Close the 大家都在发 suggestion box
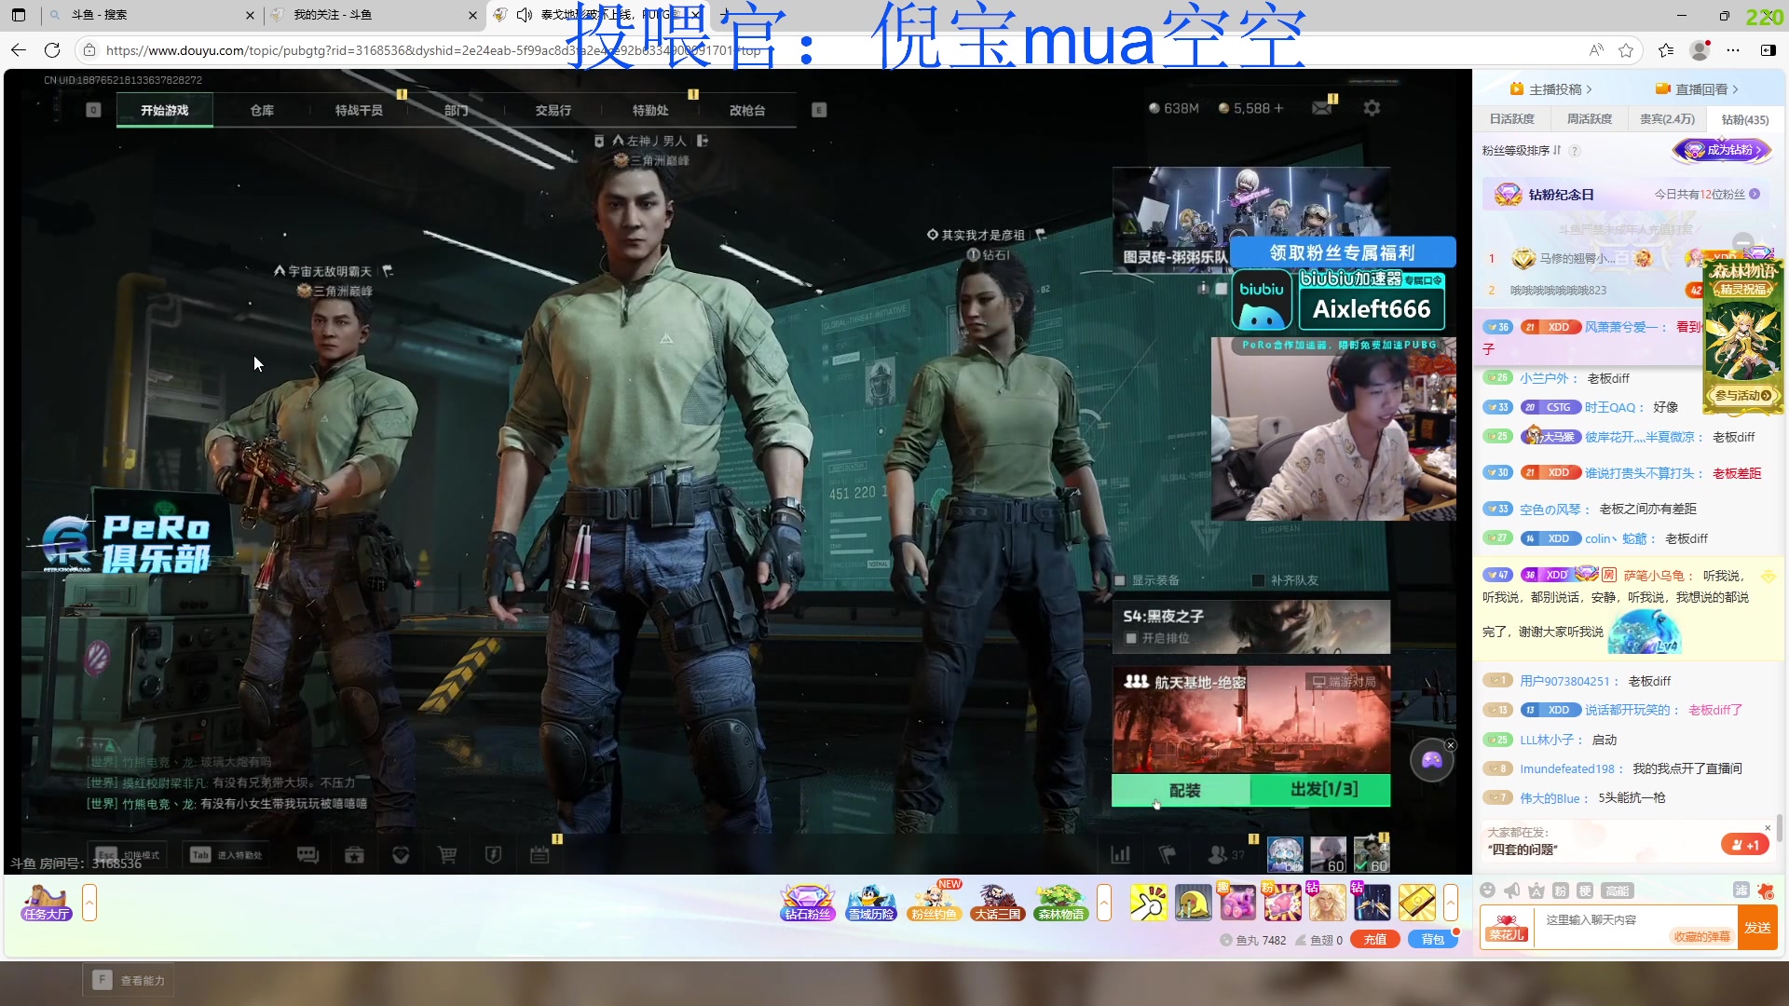 pos(1768,827)
